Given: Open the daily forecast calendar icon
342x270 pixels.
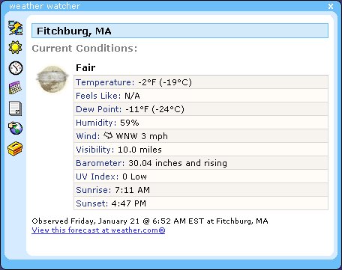Looking at the screenshot, I should click(15, 88).
